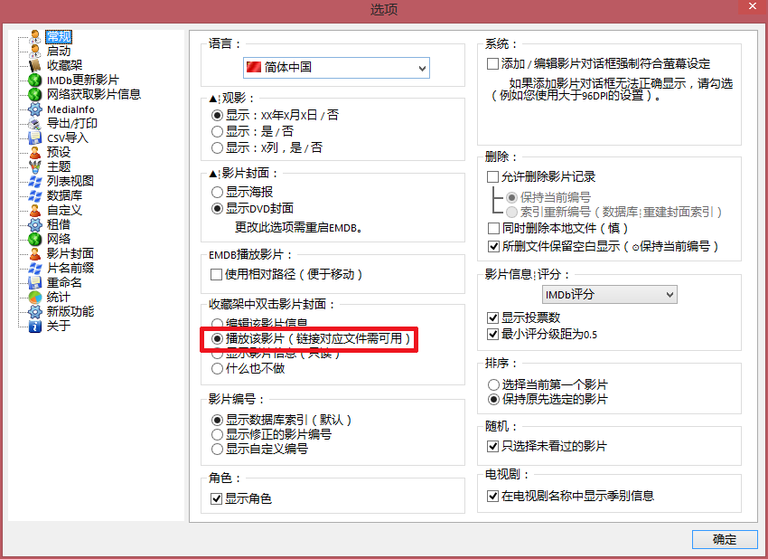Choose 什么也不做 radio option

click(x=217, y=368)
